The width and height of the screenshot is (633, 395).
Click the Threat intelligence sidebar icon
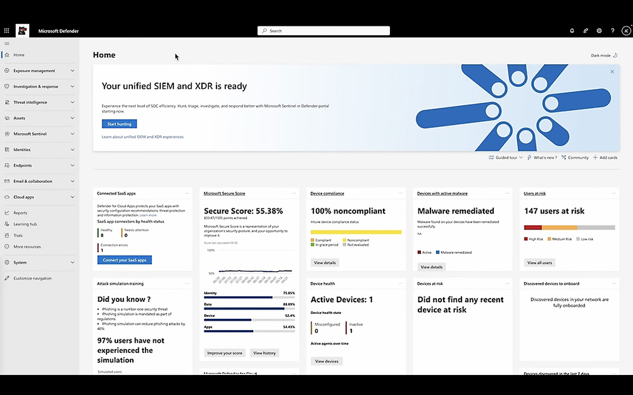click(7, 102)
